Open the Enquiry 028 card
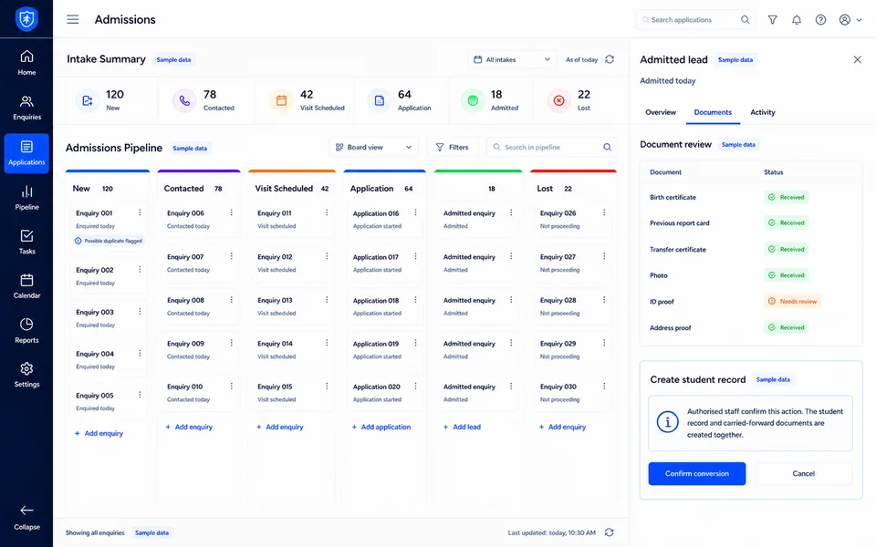Viewport: 876px width, 547px height. coord(573,306)
